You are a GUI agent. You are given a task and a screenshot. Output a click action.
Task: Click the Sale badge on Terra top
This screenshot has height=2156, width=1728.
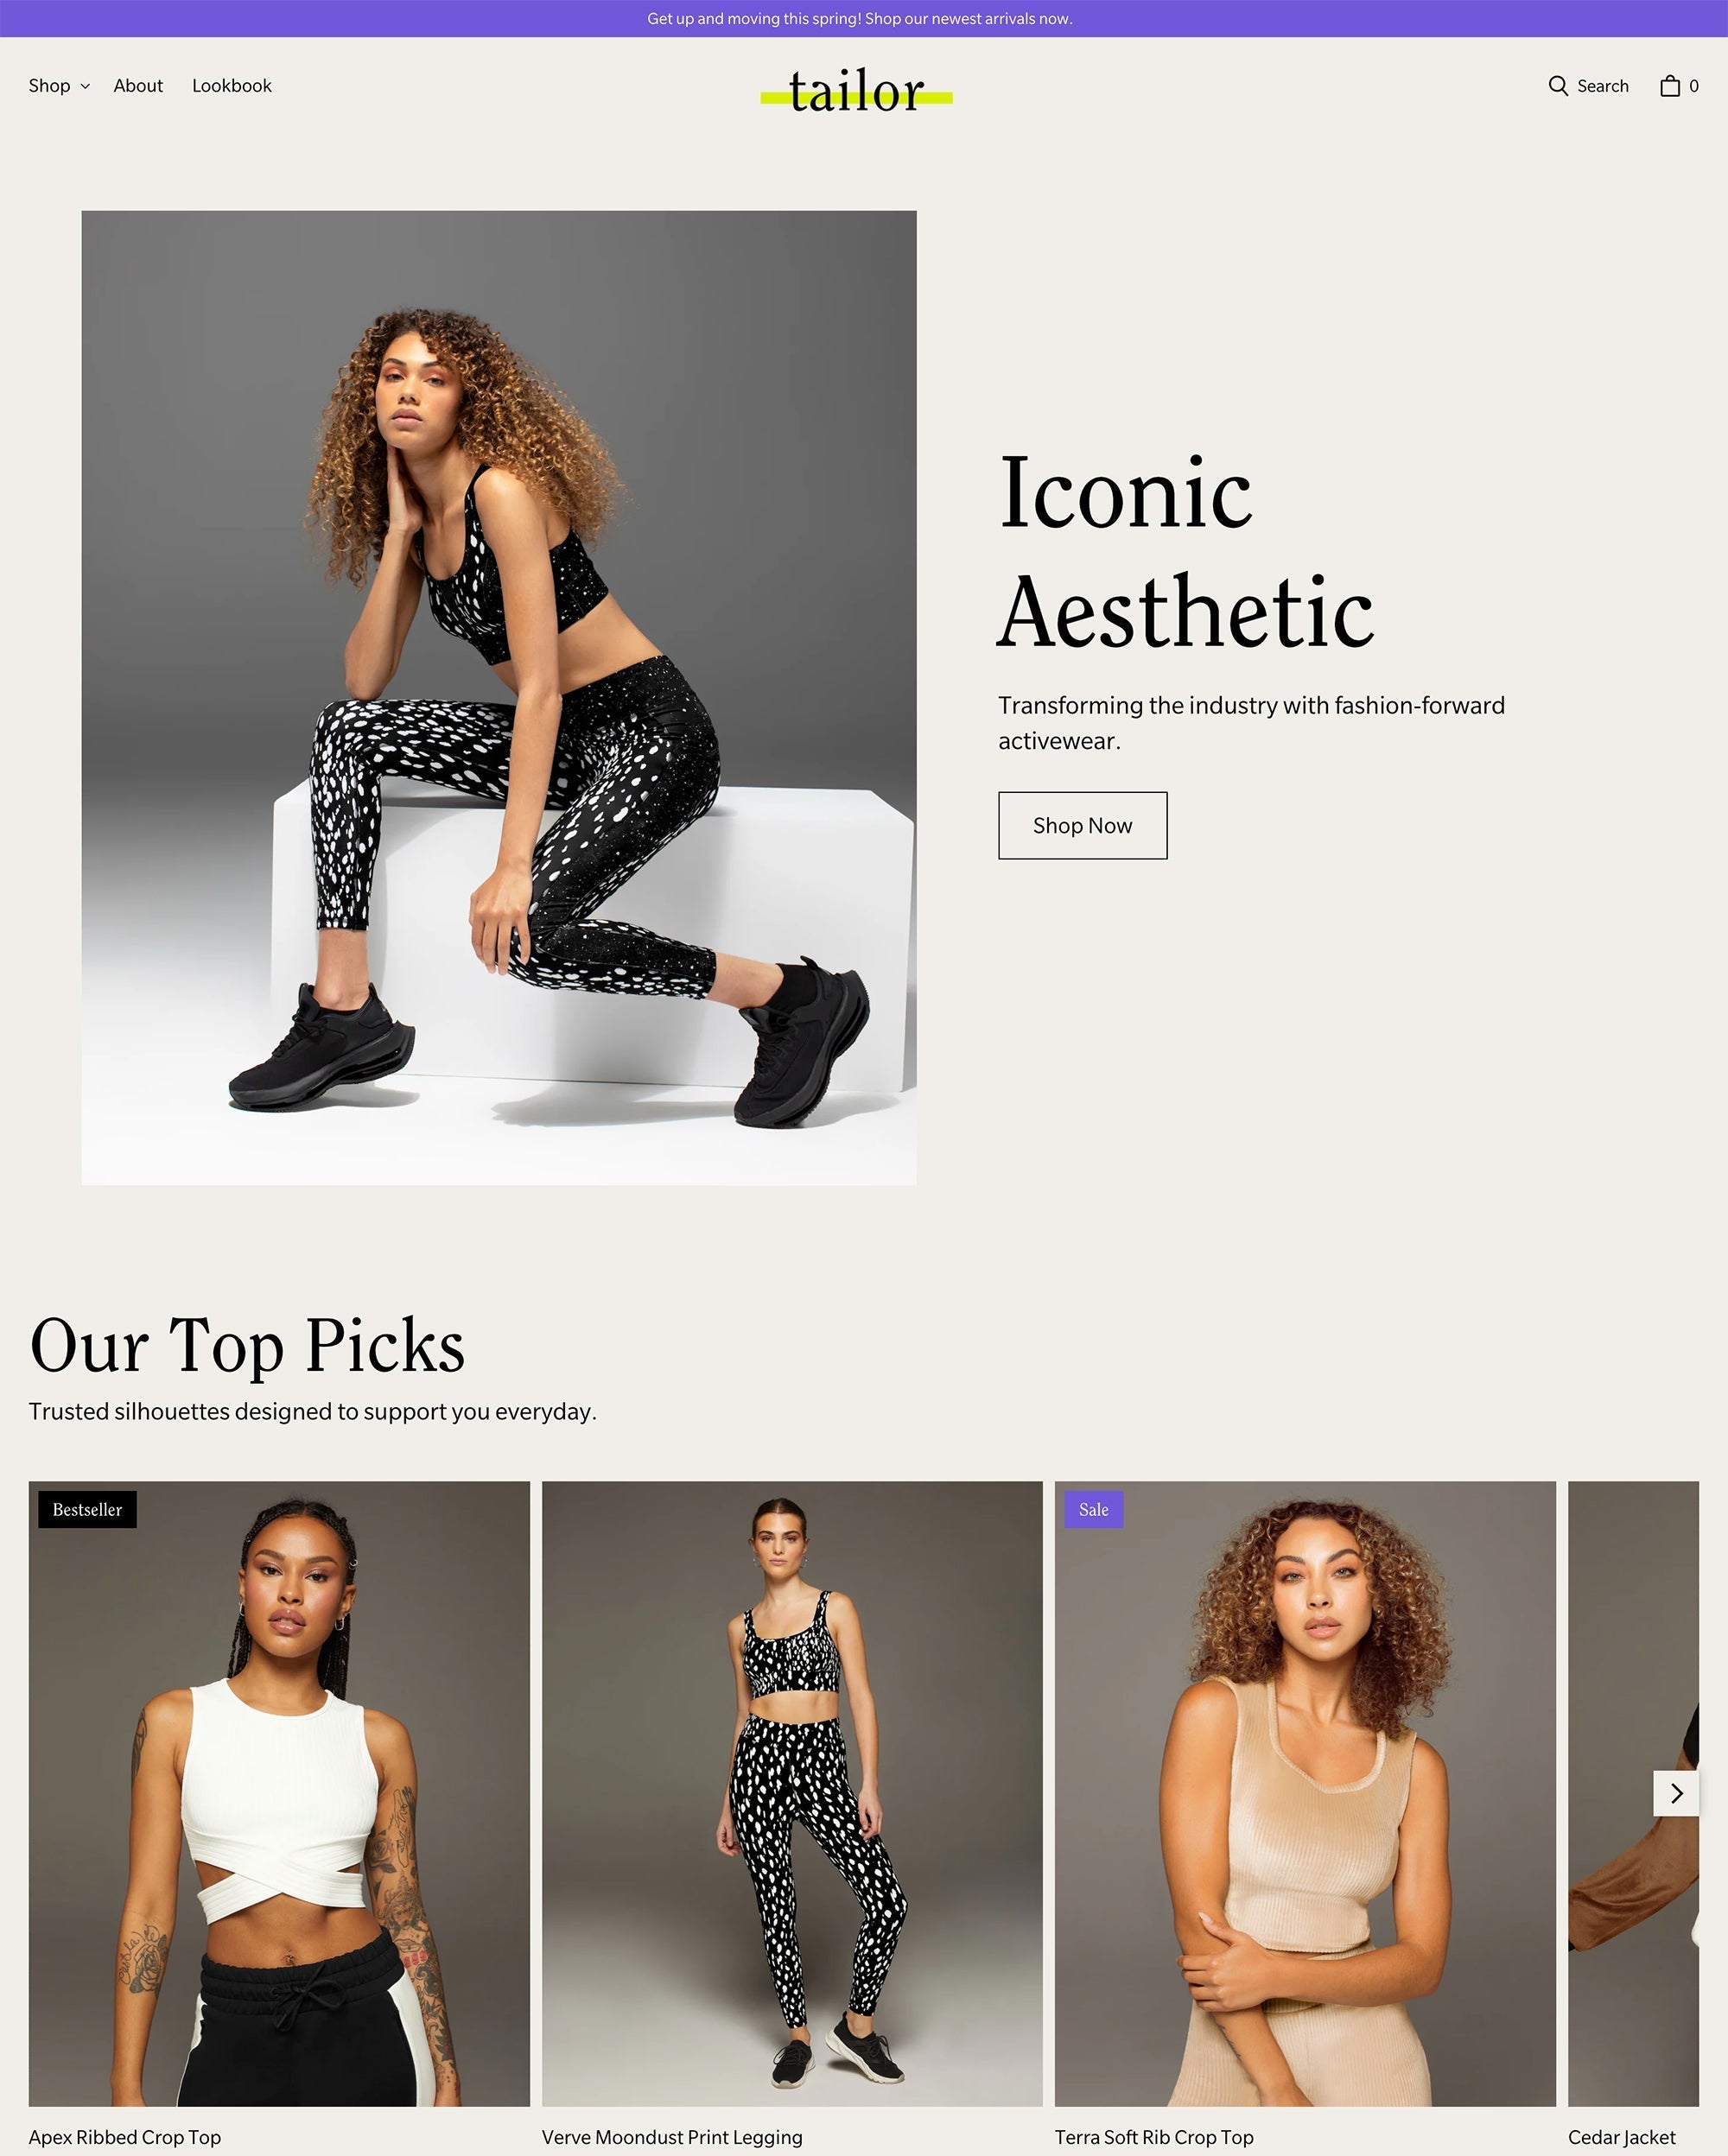click(1093, 1509)
